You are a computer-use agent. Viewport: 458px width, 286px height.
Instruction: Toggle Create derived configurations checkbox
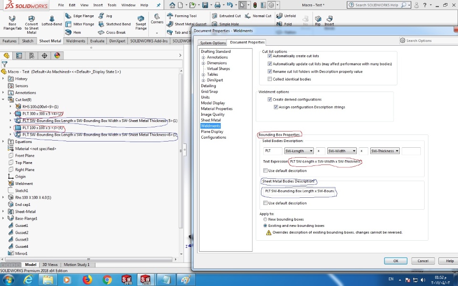pyautogui.click(x=270, y=99)
